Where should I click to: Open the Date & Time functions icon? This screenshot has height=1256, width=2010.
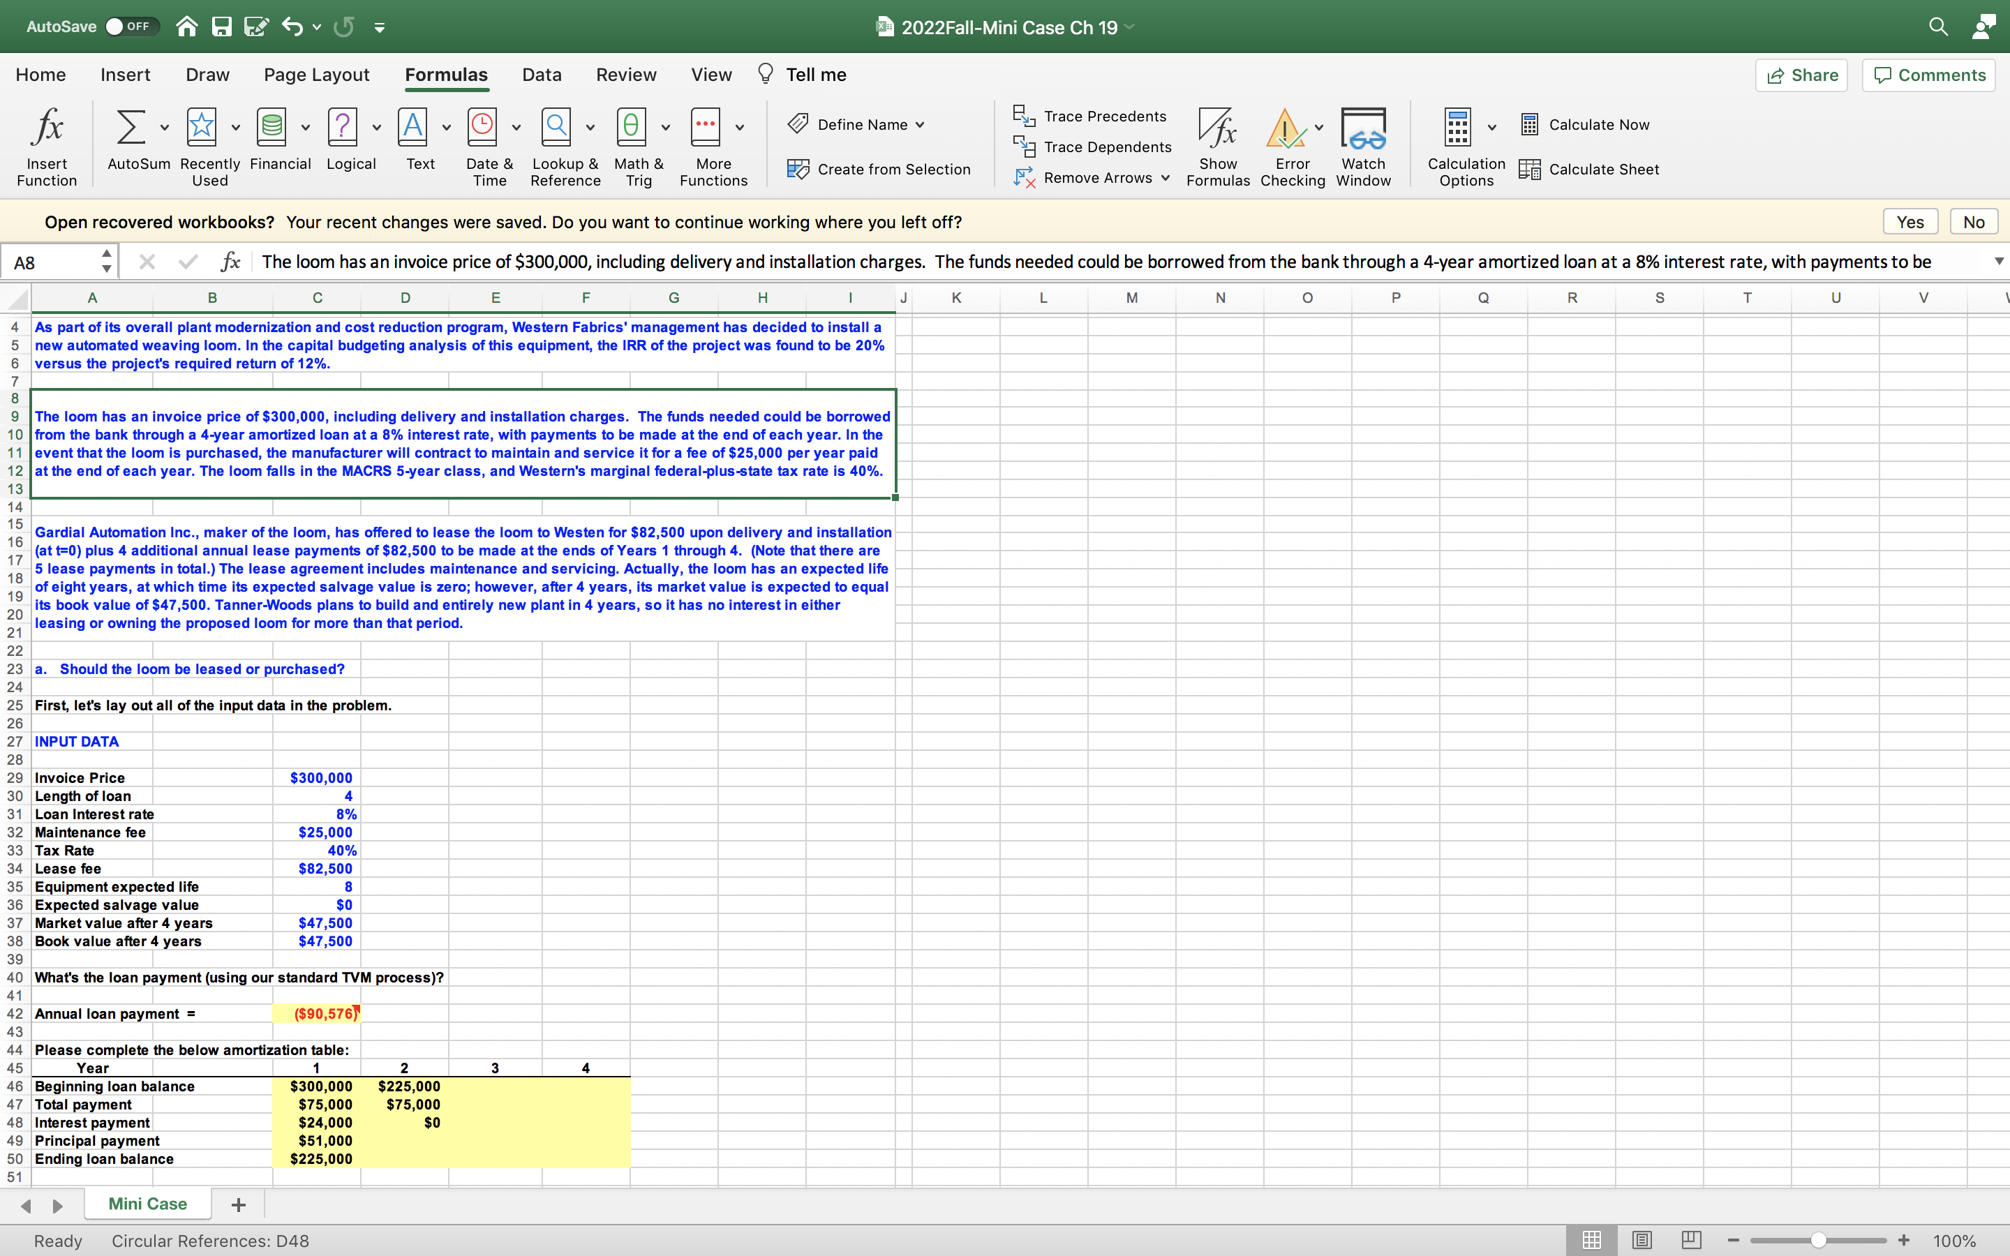coord(482,126)
